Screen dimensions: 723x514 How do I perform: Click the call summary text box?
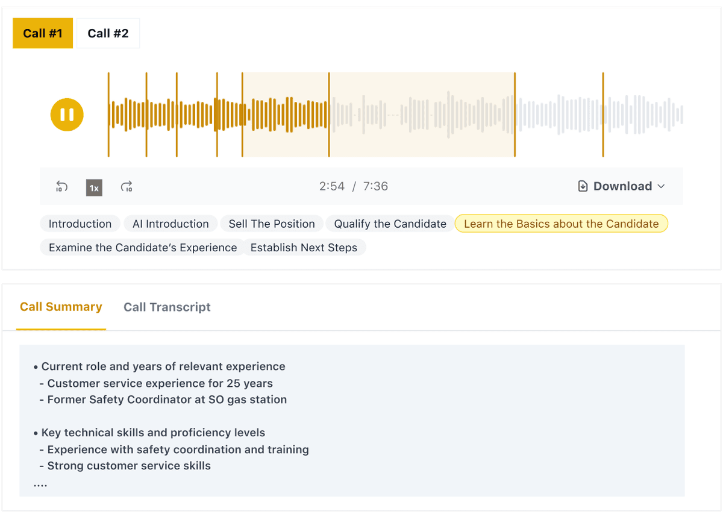tap(352, 421)
